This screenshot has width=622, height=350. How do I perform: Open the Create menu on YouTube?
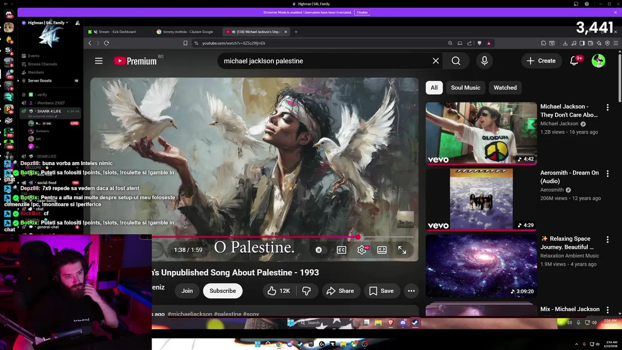541,61
